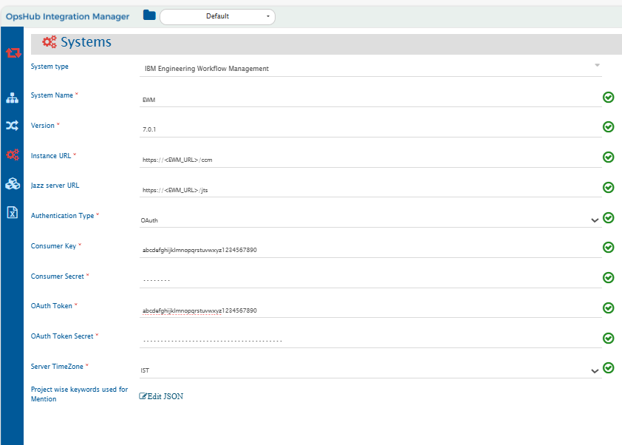Click the Instance URL text field
This screenshot has height=445, width=622.
(x=369, y=159)
